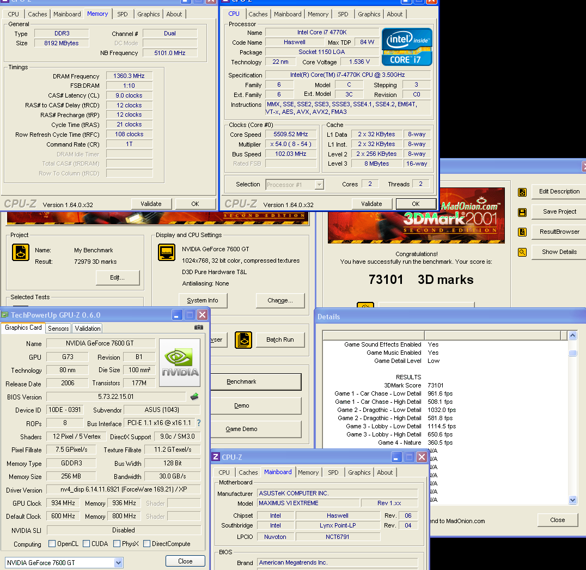Toggle the PhysX checkbox
Screen dimensions: 586x570
117,543
